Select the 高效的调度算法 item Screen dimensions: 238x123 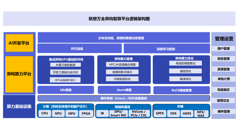pyautogui.click(x=186, y=63)
